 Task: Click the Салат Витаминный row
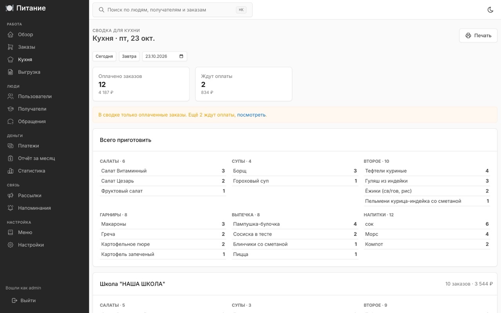coord(163,171)
